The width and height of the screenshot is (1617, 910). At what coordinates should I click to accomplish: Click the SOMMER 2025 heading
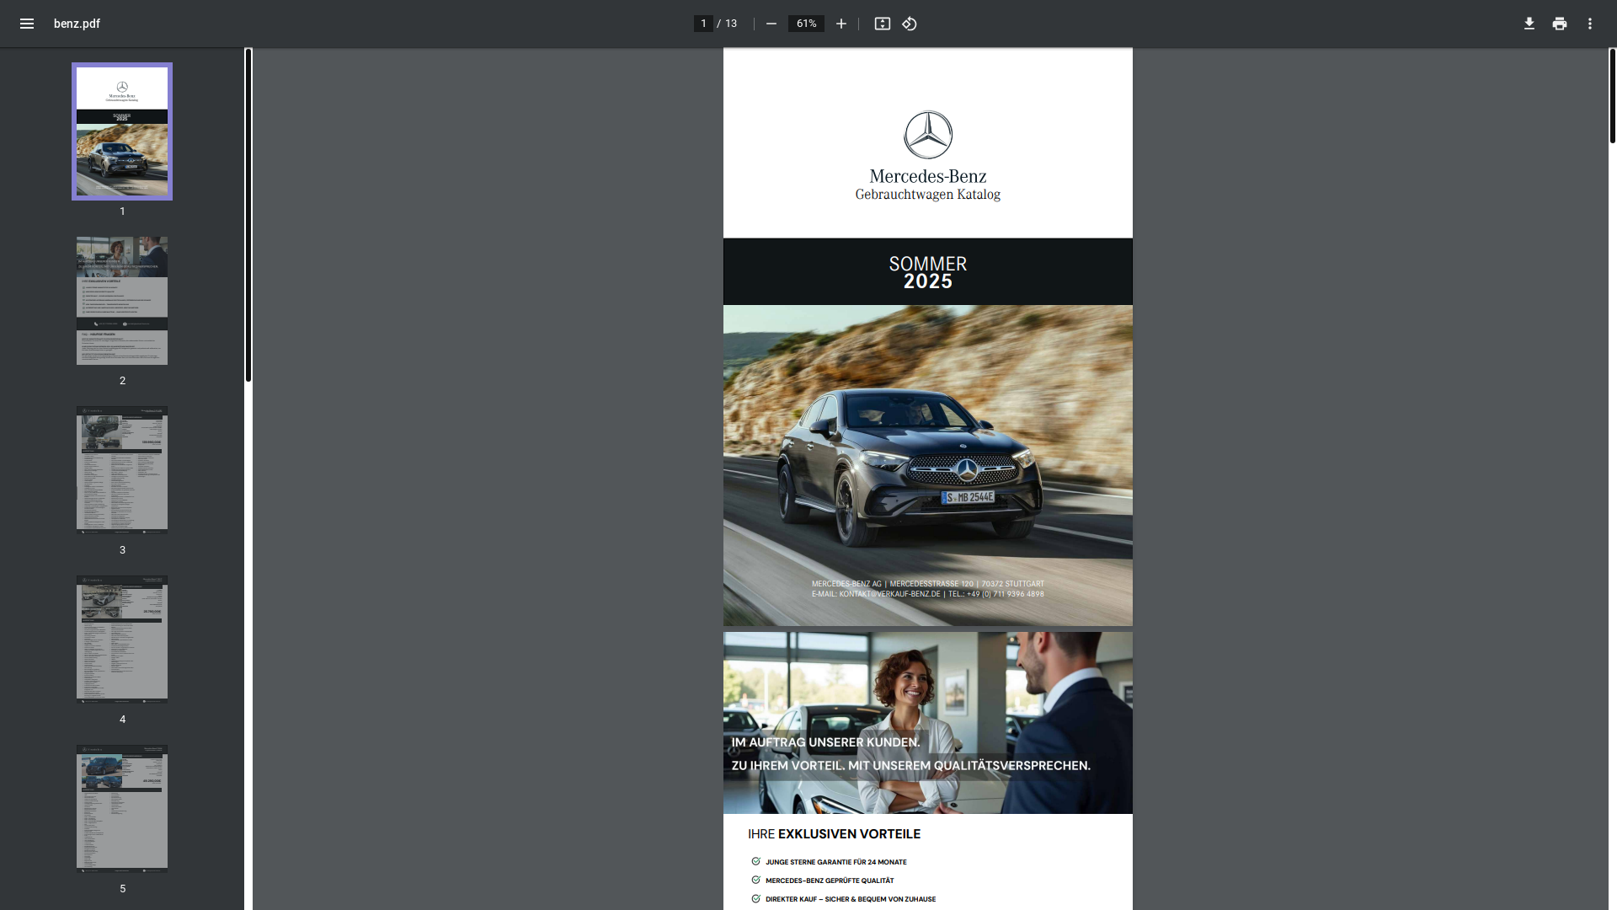(x=928, y=272)
